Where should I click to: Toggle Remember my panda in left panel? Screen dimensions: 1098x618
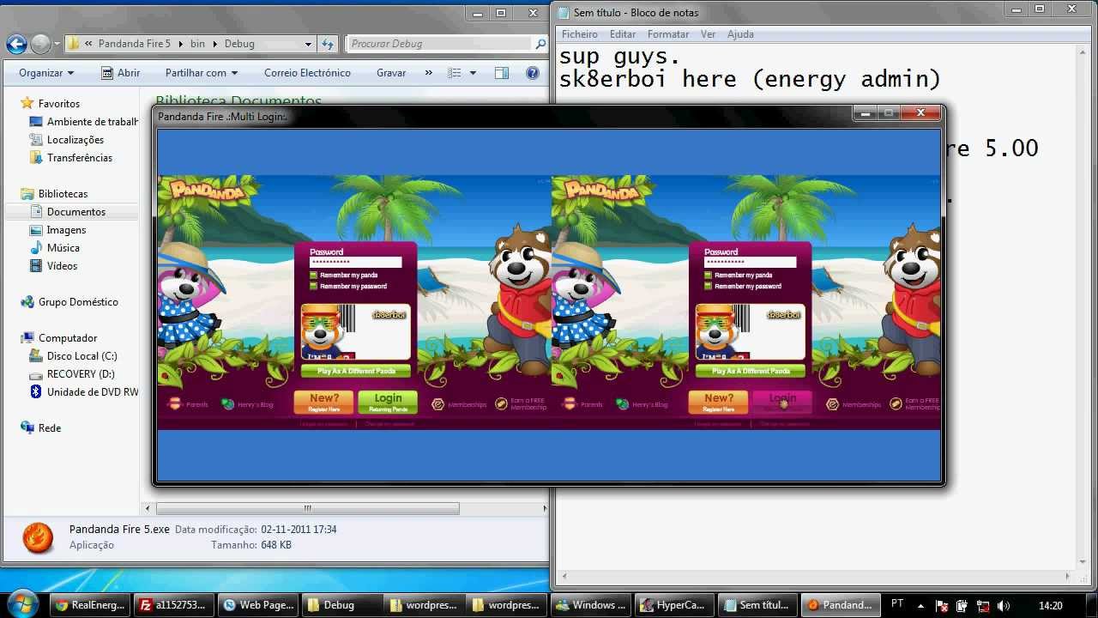pos(313,276)
